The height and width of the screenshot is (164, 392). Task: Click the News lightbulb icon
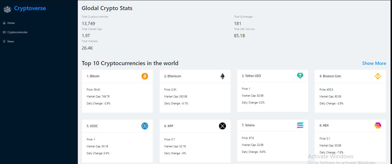4,41
